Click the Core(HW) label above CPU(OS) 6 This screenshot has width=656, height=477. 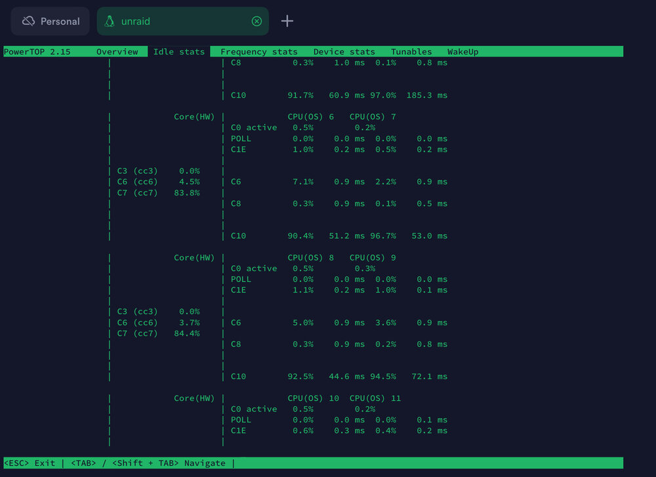click(194, 117)
